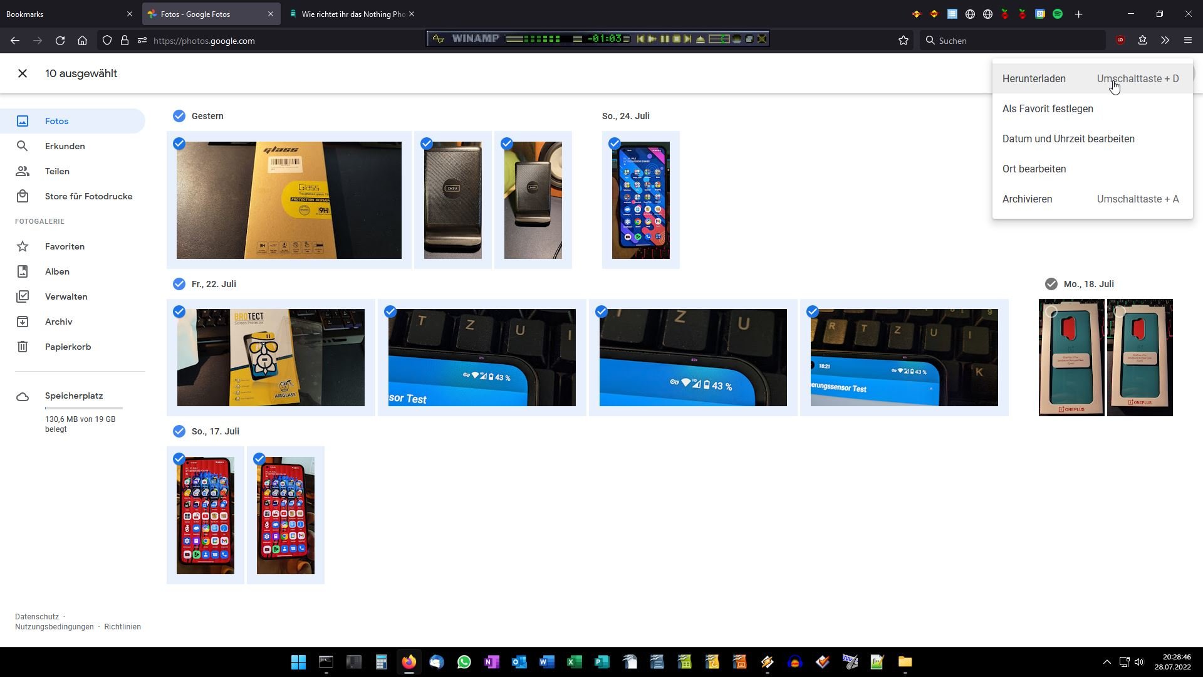Open Papierkorb trash in sidebar
The width and height of the screenshot is (1203, 677).
23,347
